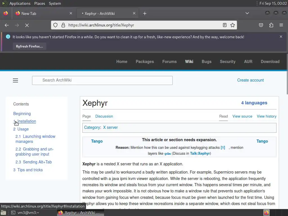
Task: Go to 2.3 Sending Alt+Tab
Action: (x=34, y=162)
